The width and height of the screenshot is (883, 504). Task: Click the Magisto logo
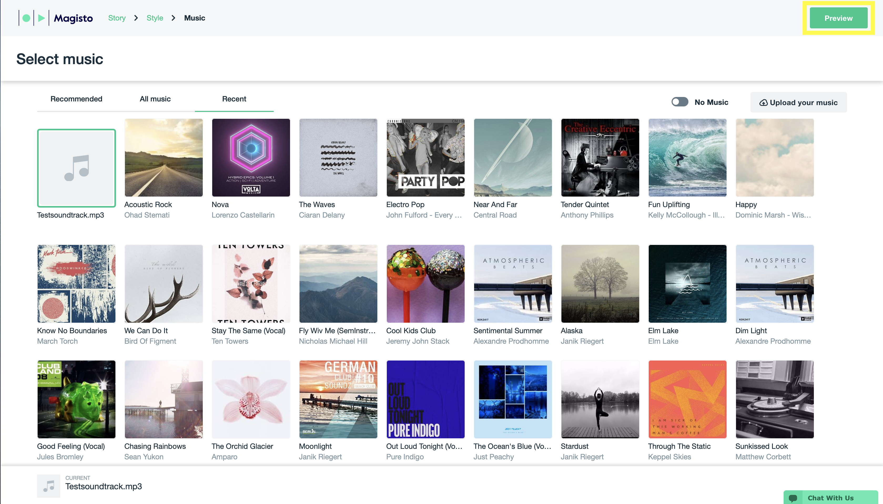click(x=55, y=18)
